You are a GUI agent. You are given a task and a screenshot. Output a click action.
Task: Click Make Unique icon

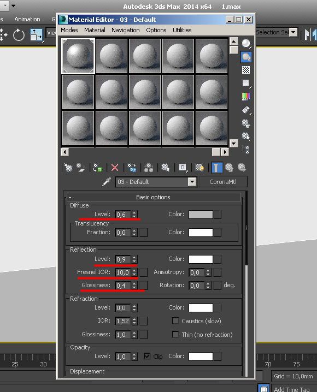[148, 167]
